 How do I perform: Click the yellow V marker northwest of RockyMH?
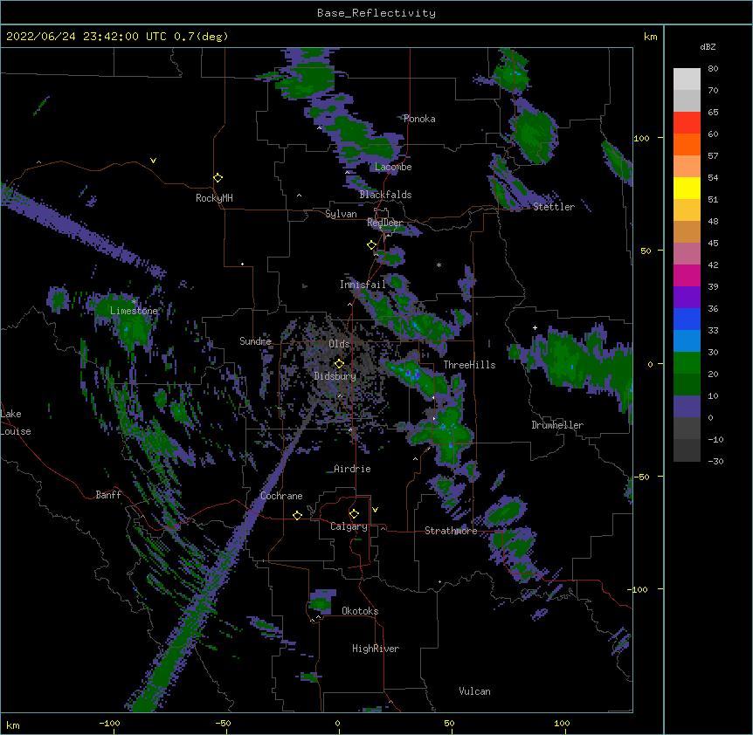[153, 161]
